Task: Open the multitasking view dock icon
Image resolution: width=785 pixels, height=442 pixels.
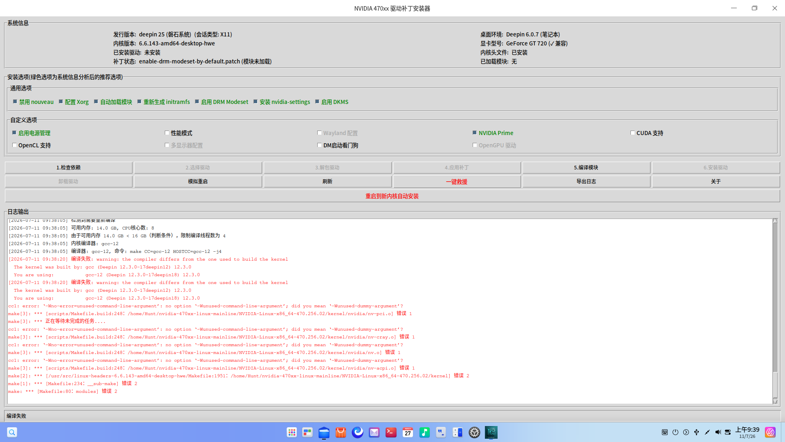Action: (x=307, y=432)
